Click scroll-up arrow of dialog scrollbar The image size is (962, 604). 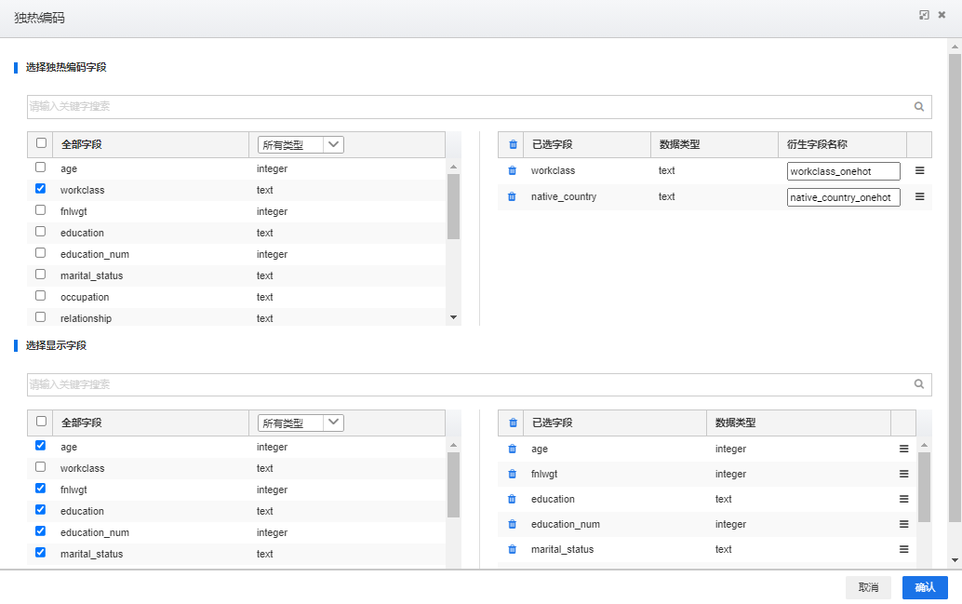pyautogui.click(x=955, y=47)
